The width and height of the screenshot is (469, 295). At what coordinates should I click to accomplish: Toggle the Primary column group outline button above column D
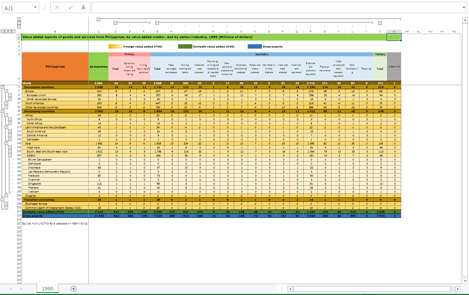pyautogui.click(x=115, y=23)
